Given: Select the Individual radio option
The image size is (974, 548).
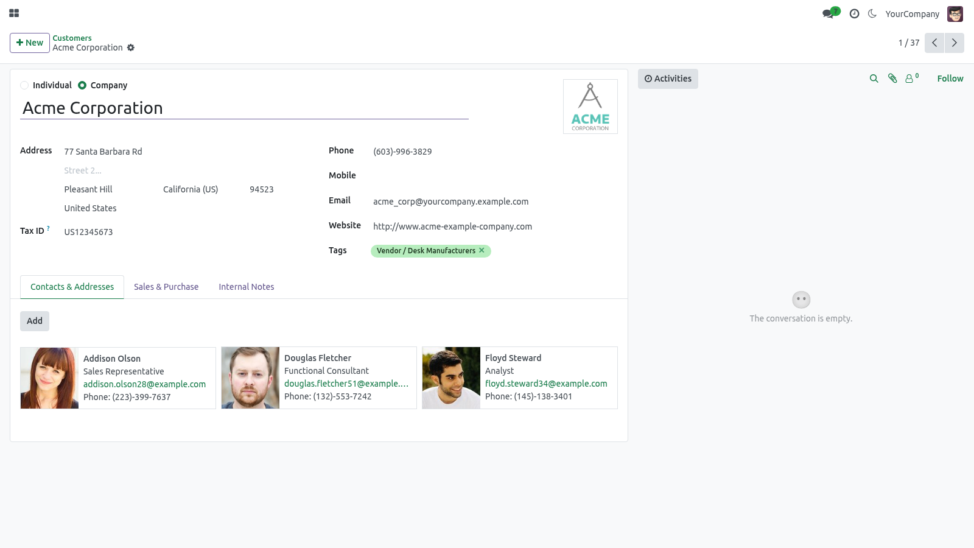Looking at the screenshot, I should pos(24,85).
